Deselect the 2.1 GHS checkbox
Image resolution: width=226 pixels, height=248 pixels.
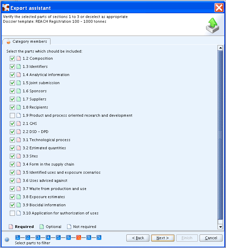12,123
